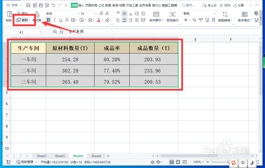
Task: Toggle the eye reading mode icon
Action: 152,162
